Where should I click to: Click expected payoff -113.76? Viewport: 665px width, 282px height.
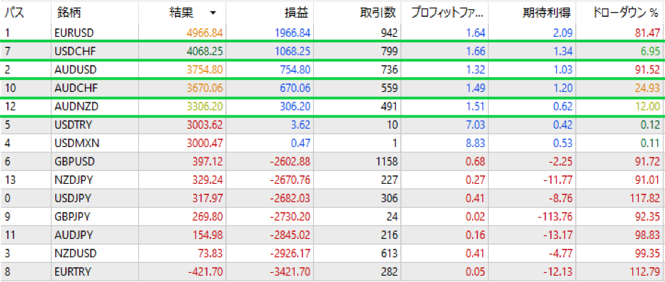click(x=555, y=216)
